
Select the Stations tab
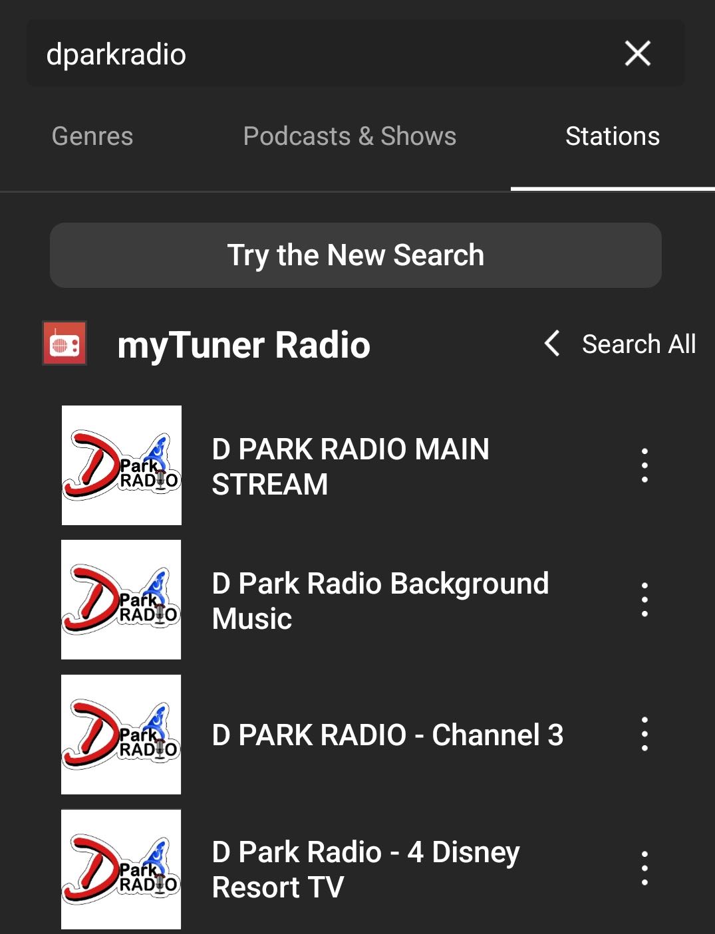point(613,136)
